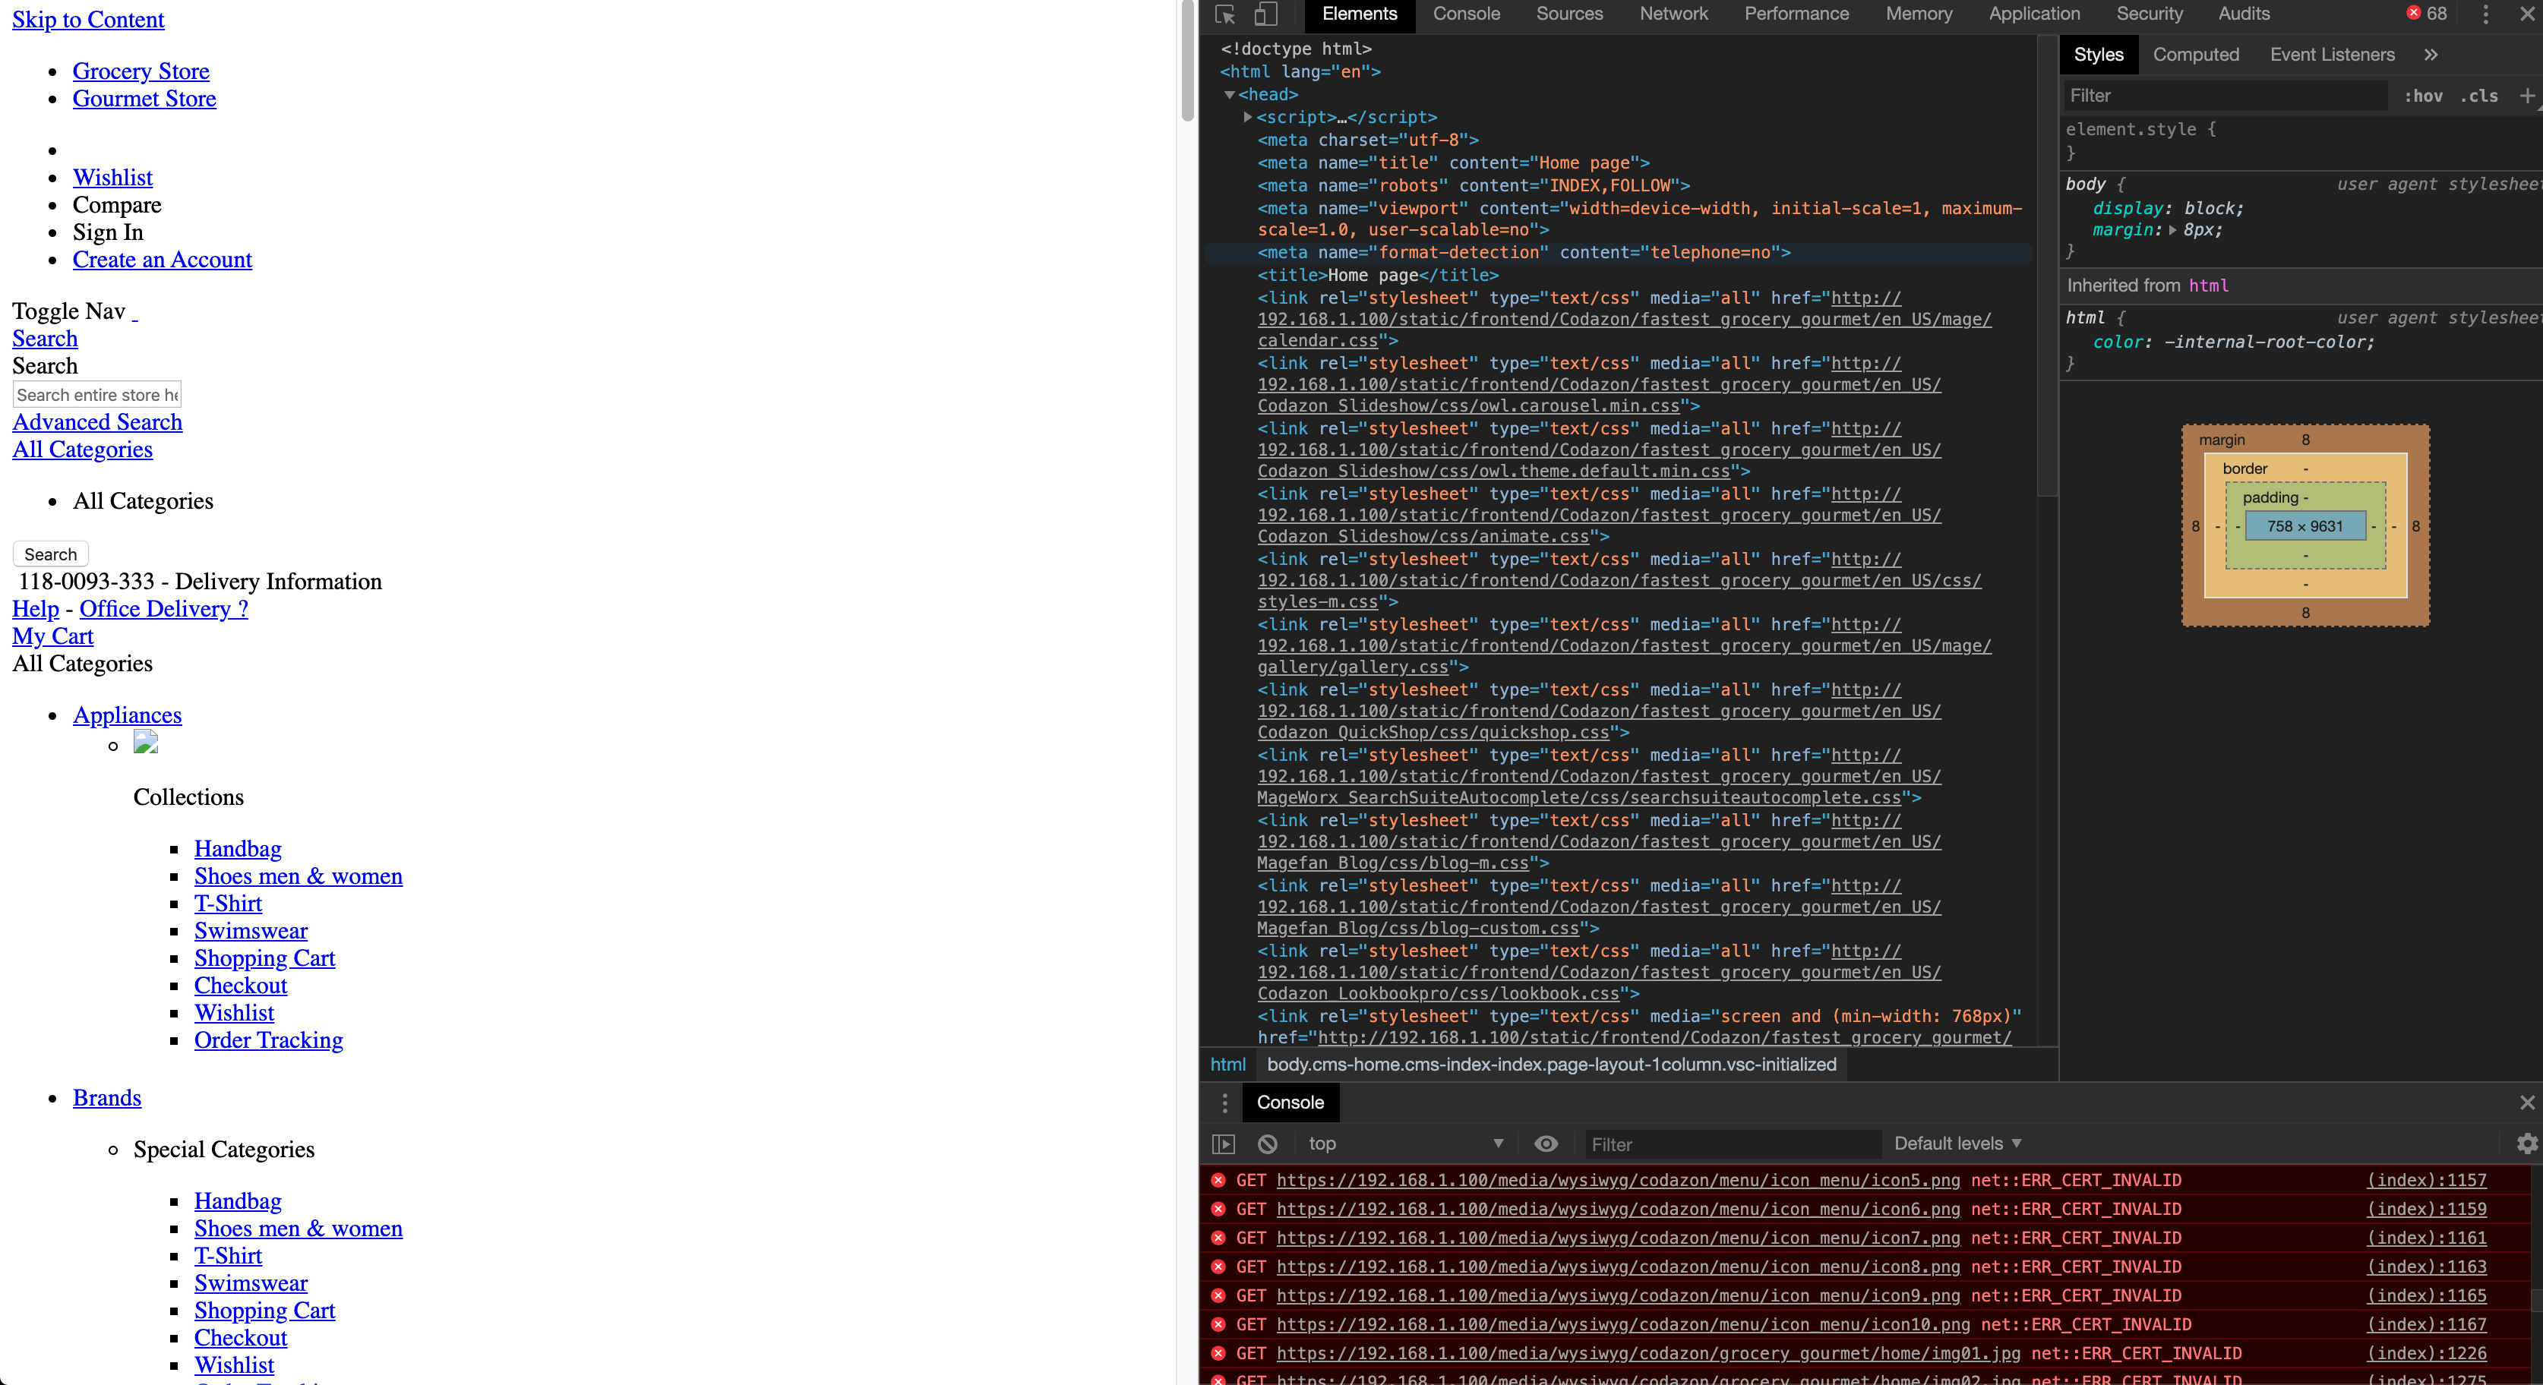Collapse the head element node
The image size is (2543, 1385).
coord(1229,95)
